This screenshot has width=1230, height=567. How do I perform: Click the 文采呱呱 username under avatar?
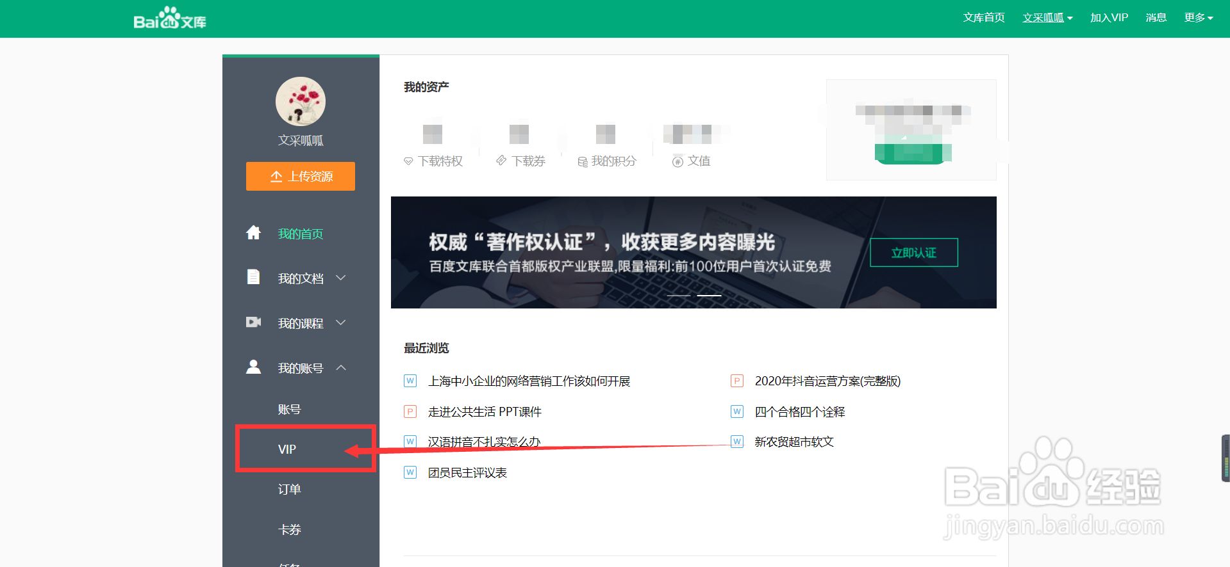coord(301,141)
